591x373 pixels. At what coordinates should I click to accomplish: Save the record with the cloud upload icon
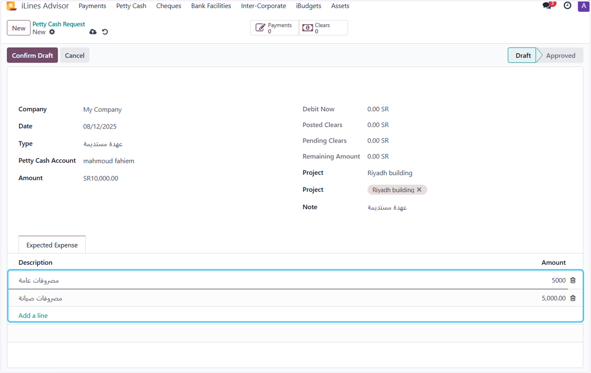(93, 32)
